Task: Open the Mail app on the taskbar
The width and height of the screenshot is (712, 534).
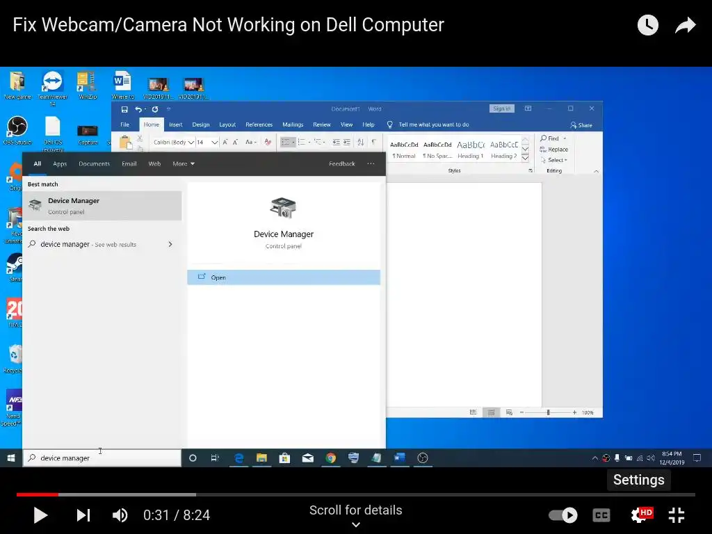Action: (308, 458)
